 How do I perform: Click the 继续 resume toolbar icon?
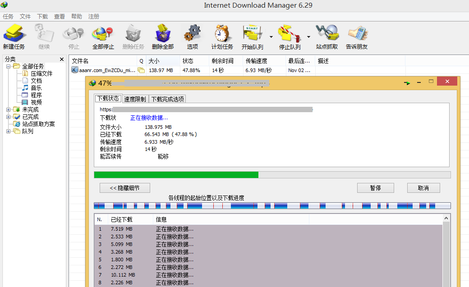click(x=44, y=33)
